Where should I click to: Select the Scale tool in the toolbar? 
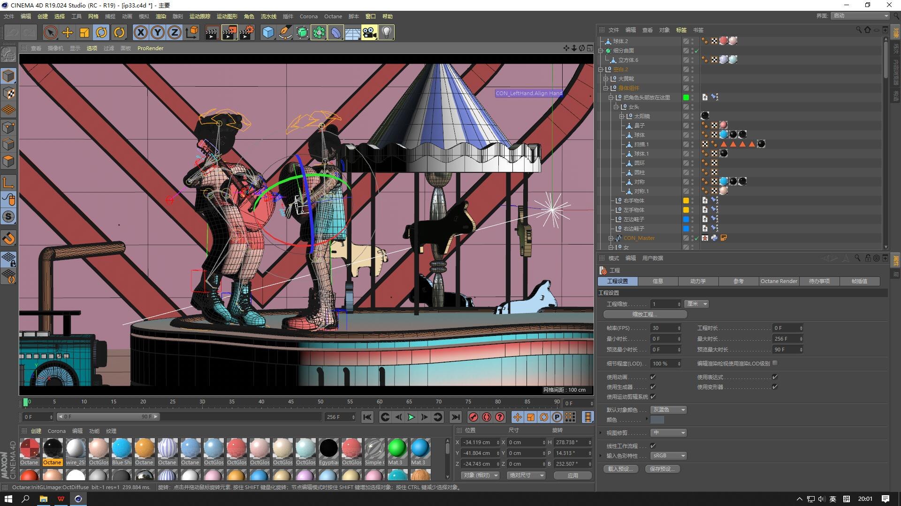84,32
